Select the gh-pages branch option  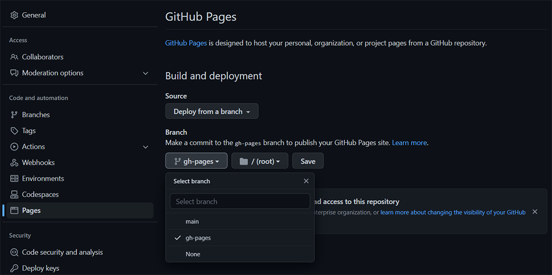coord(240,238)
